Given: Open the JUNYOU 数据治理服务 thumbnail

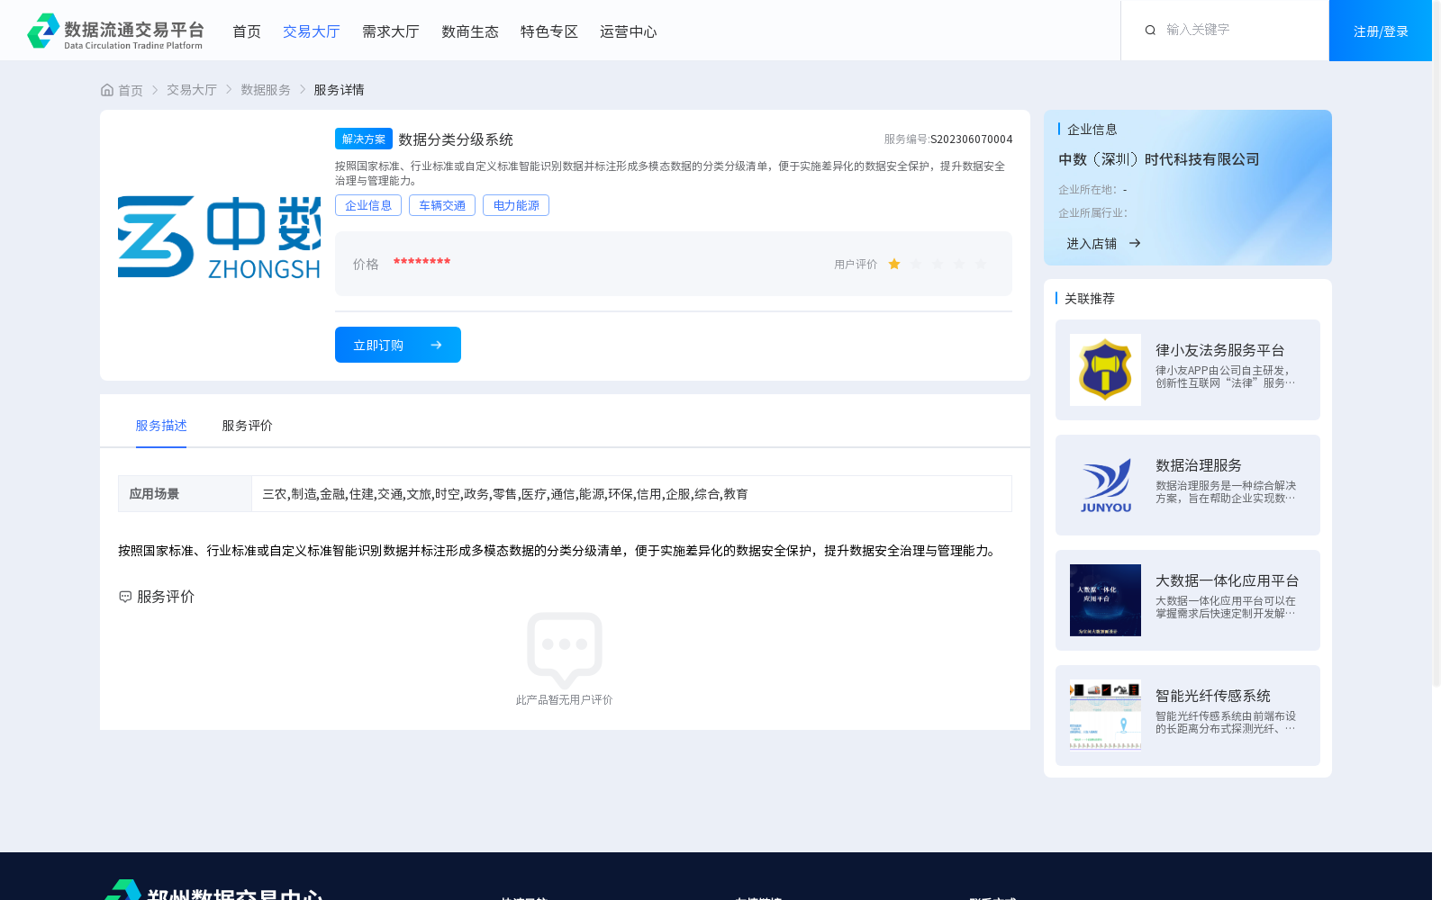Looking at the screenshot, I should [x=1105, y=485].
